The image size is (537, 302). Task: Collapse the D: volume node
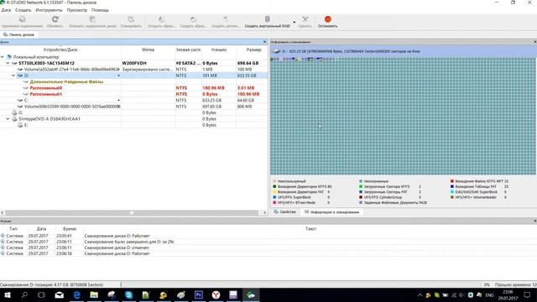pos(13,75)
